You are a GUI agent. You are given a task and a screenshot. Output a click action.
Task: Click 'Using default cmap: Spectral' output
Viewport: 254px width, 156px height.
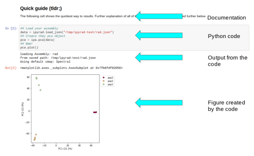(x=45, y=62)
